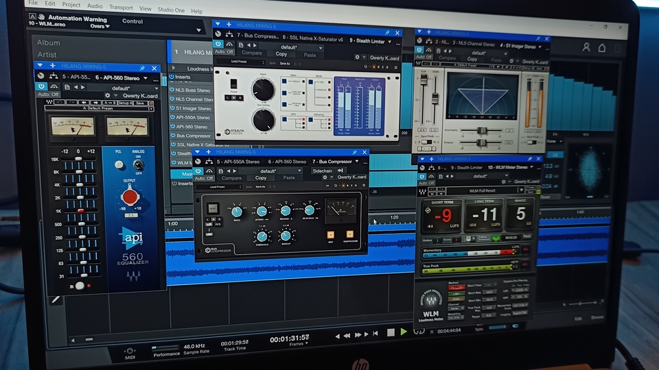Viewport: 659px width, 370px height.
Task: Open the user account icon at top right
Action: 586,47
